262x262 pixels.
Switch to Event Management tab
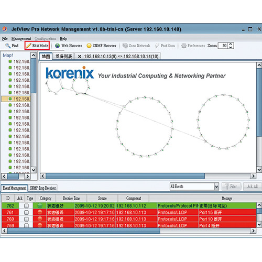pyautogui.click(x=15, y=188)
